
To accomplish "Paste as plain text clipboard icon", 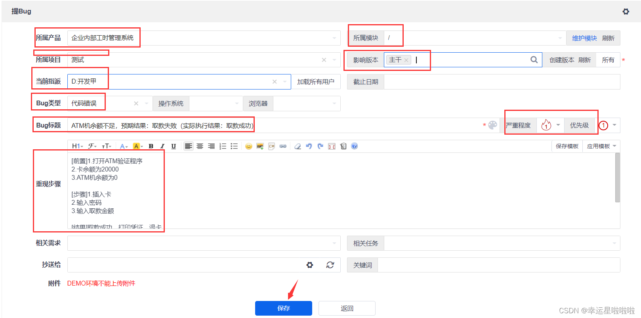I will point(343,146).
